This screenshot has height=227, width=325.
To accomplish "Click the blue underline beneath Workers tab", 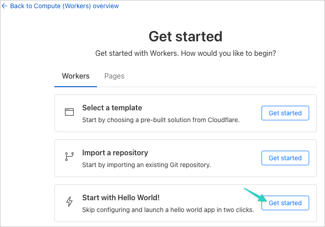I will click(76, 87).
